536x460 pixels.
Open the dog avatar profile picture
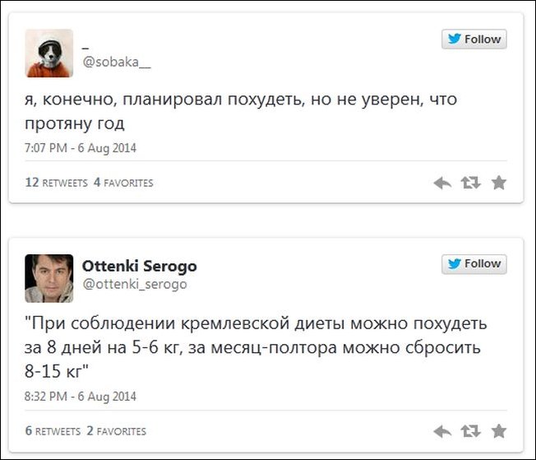(x=49, y=53)
